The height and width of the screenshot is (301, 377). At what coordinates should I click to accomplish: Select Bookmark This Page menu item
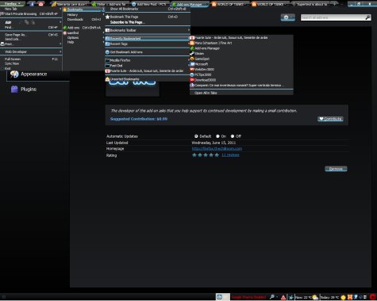(x=148, y=17)
